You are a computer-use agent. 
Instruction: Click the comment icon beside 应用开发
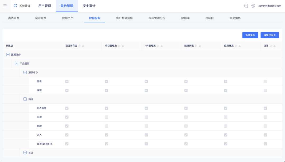[x=236, y=46]
